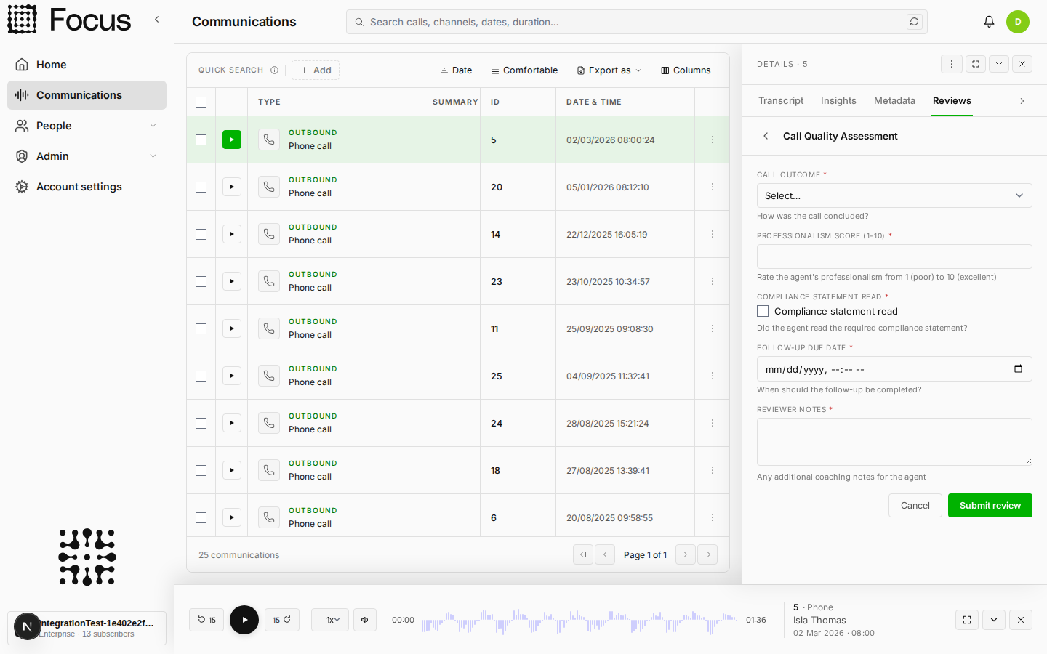Go back from Call Quality Assessment
The image size is (1047, 654).
pyautogui.click(x=766, y=136)
